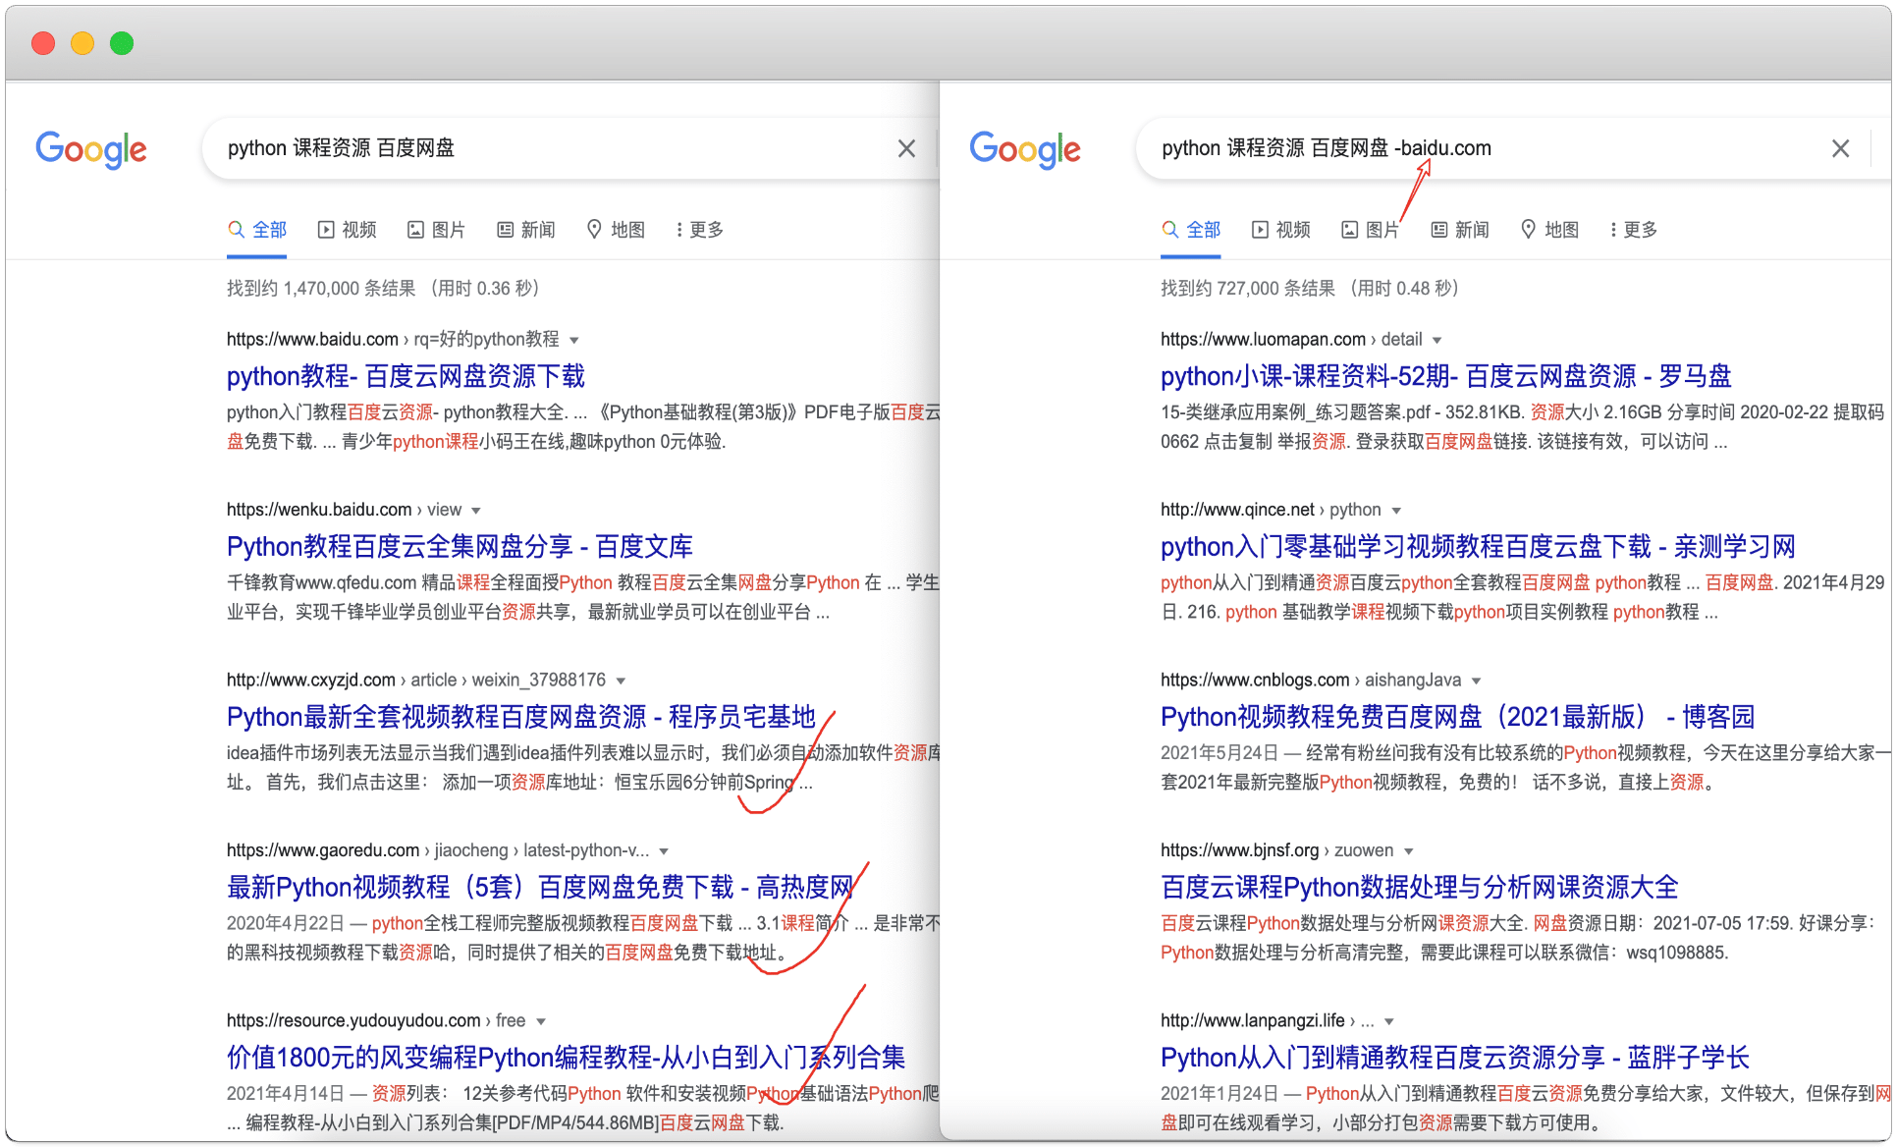
Task: Open result 'Python最新全套视频教程百度网盘资源 - 程序员宅基地'
Action: tap(521, 717)
